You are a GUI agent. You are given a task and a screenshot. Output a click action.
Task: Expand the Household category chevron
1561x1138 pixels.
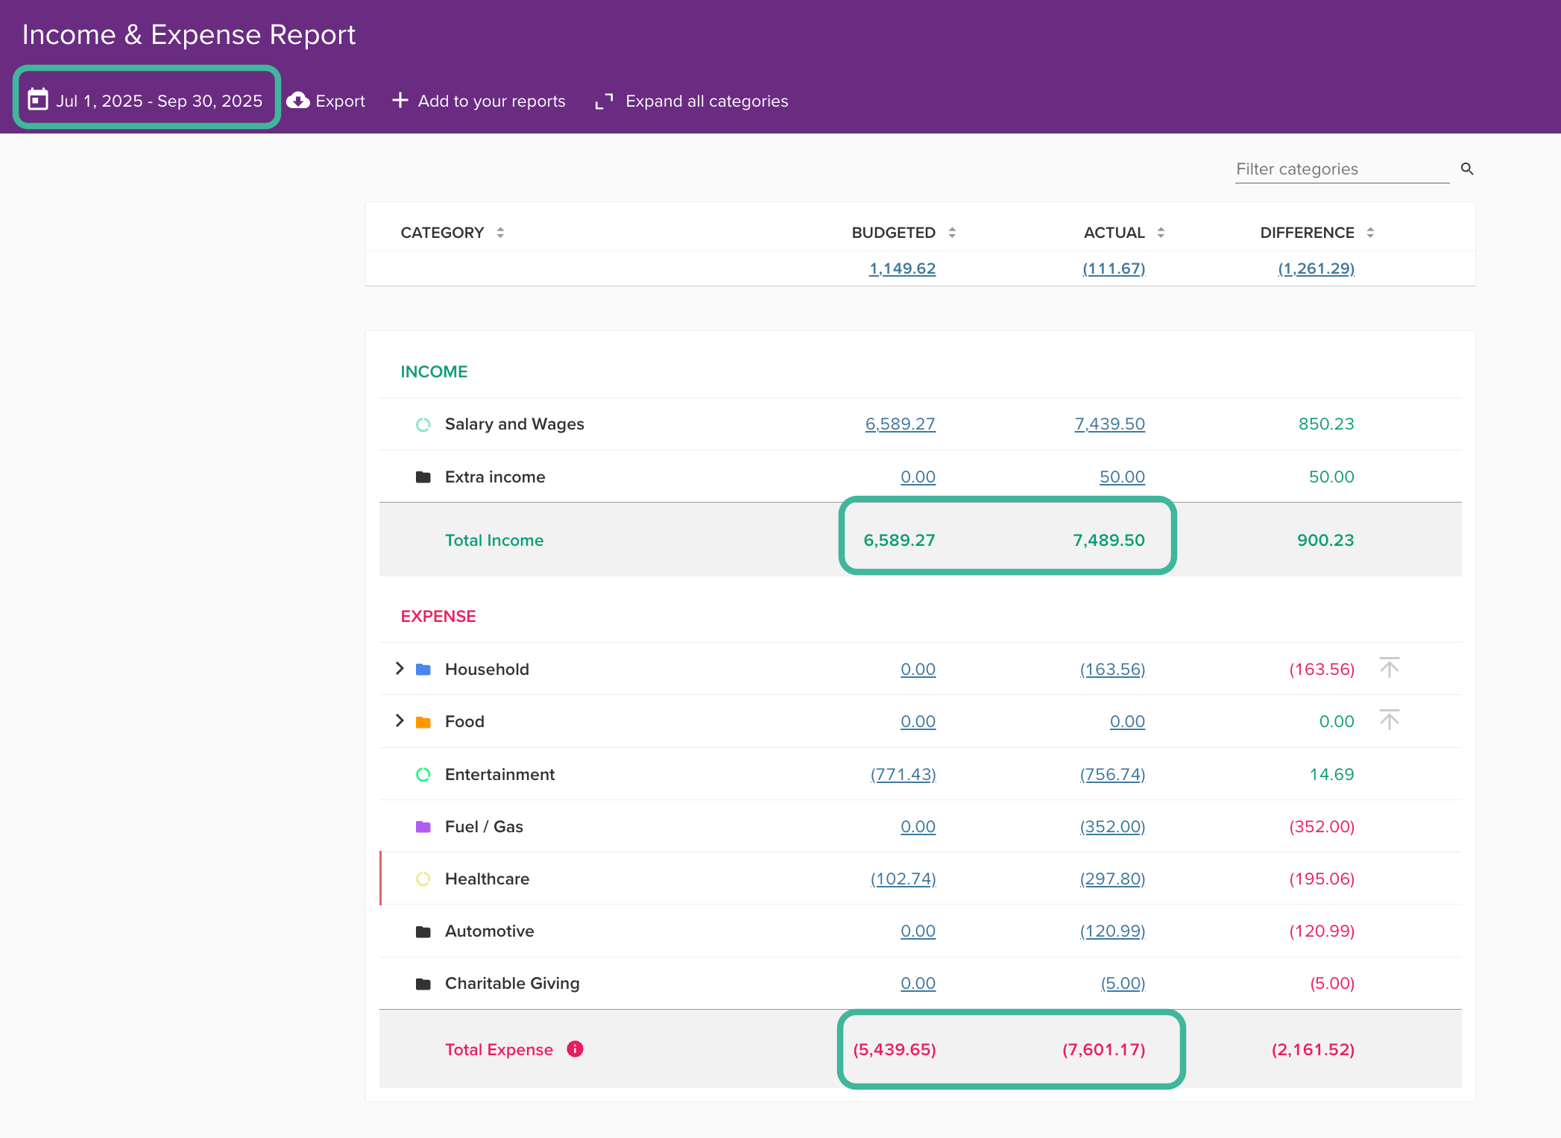400,668
